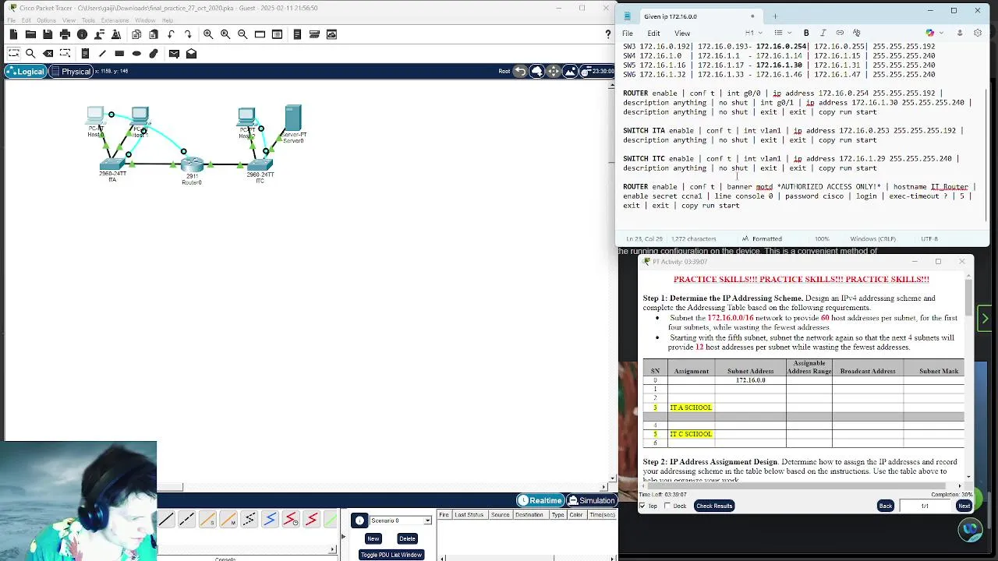Open Notepad settings gear

pos(978,33)
